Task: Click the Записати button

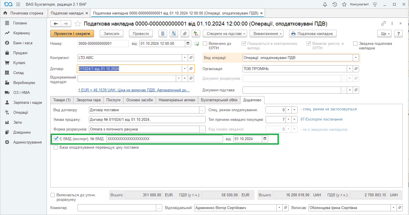Action: tap(111, 33)
